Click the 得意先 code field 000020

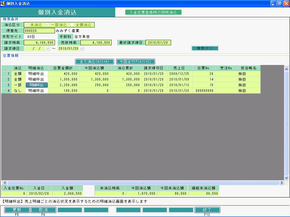(39, 31)
